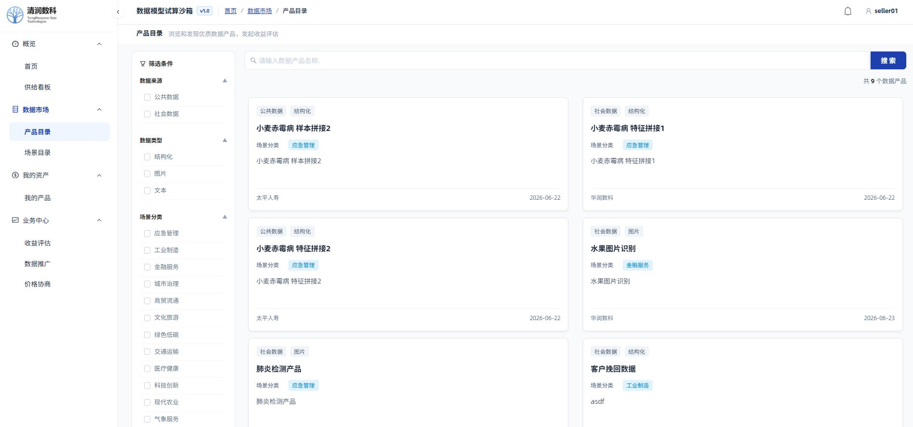
Task: Enable the 绿色低碳 checkbox
Action: [x=148, y=335]
